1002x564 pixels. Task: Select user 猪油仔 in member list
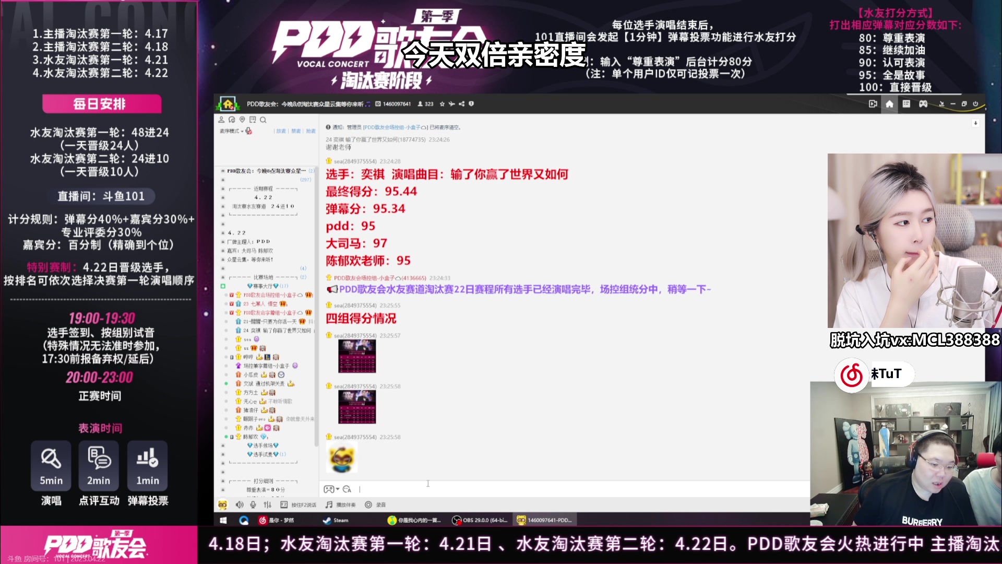(256, 410)
